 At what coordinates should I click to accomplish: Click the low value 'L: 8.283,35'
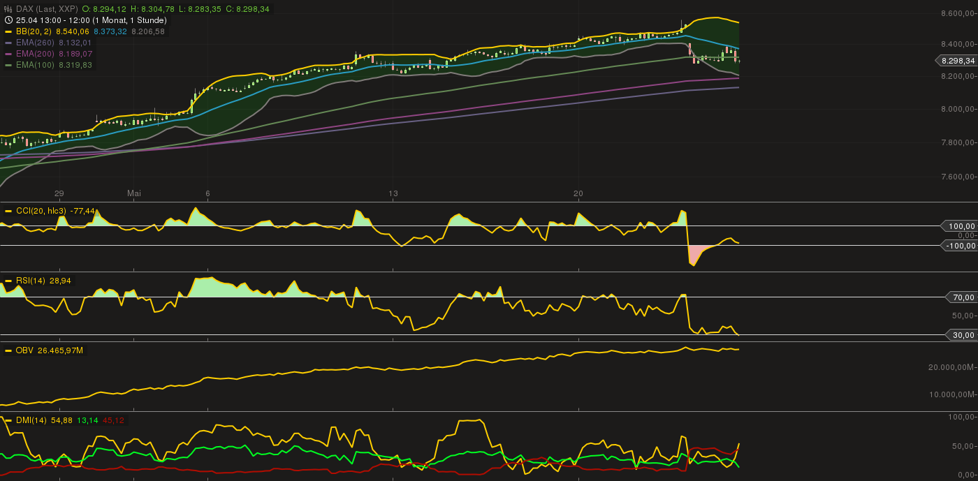tap(200, 9)
